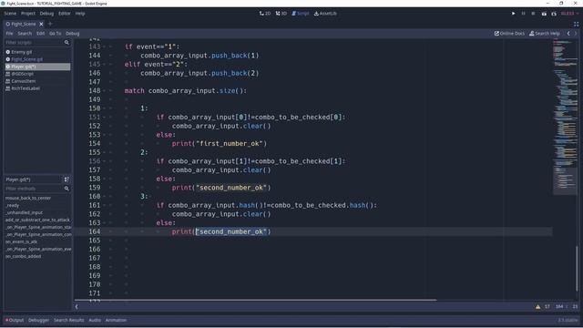Viewport: 583px width, 328px height.
Task: Toggle alphabetical sort of methods list
Action: click(66, 179)
